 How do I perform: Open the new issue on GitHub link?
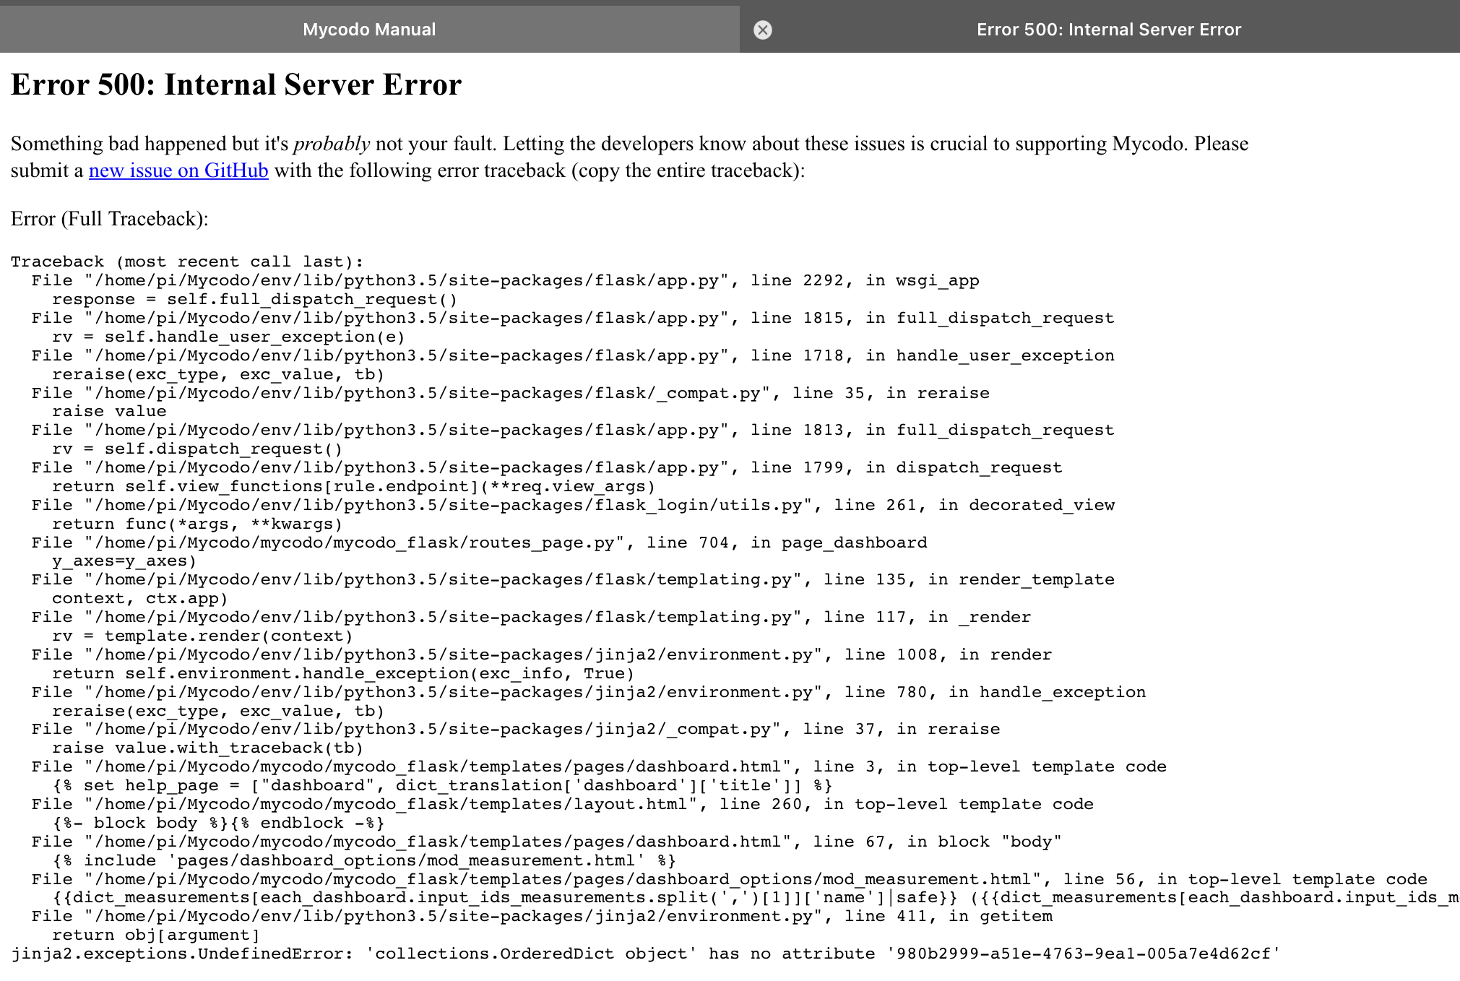[178, 170]
